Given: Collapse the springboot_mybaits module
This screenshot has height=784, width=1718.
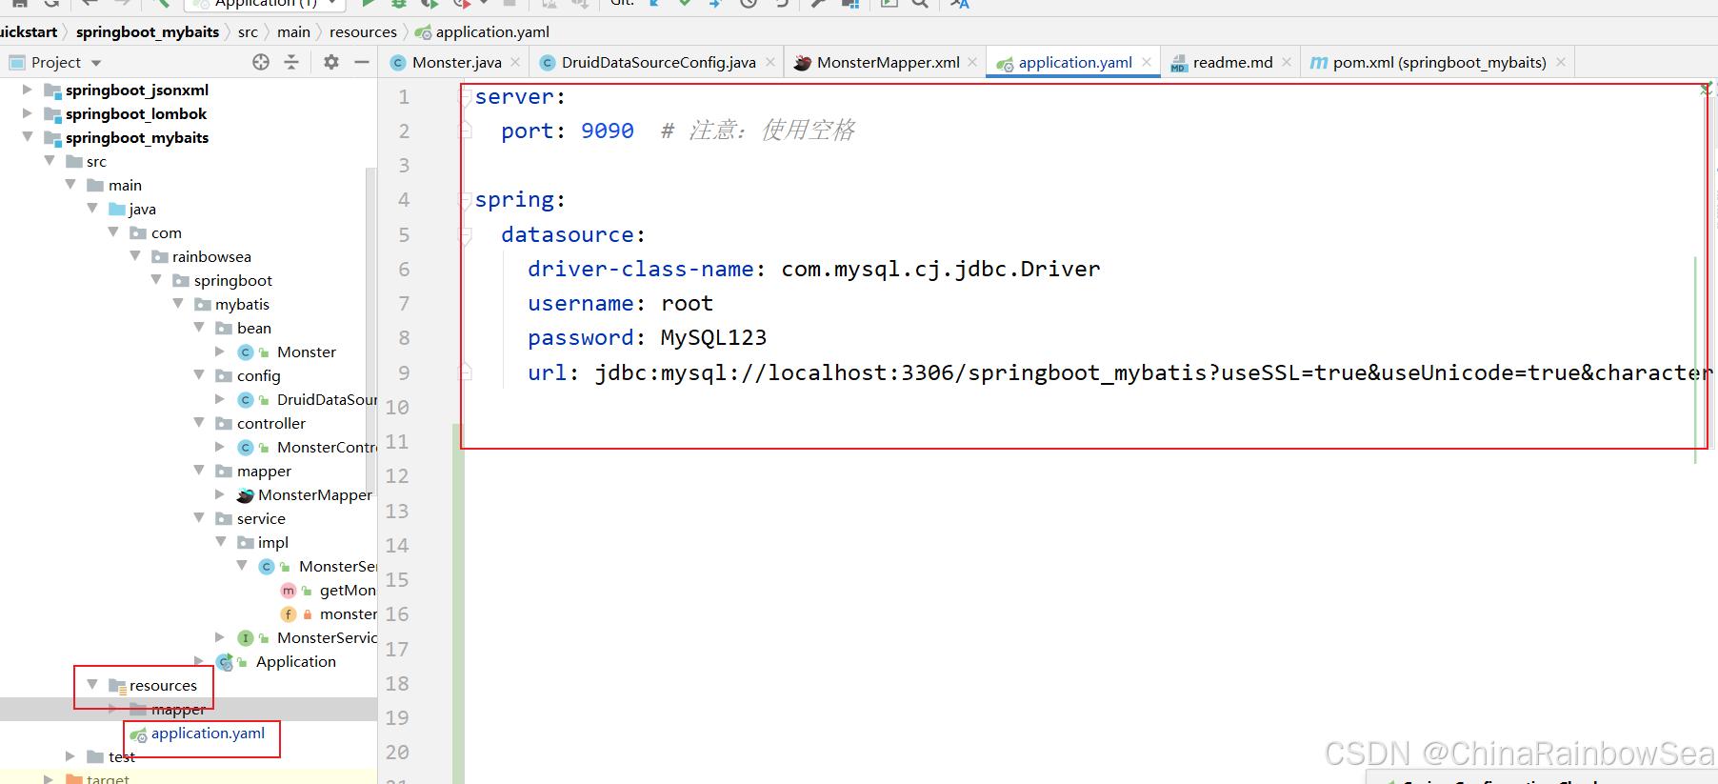Looking at the screenshot, I should (x=27, y=137).
